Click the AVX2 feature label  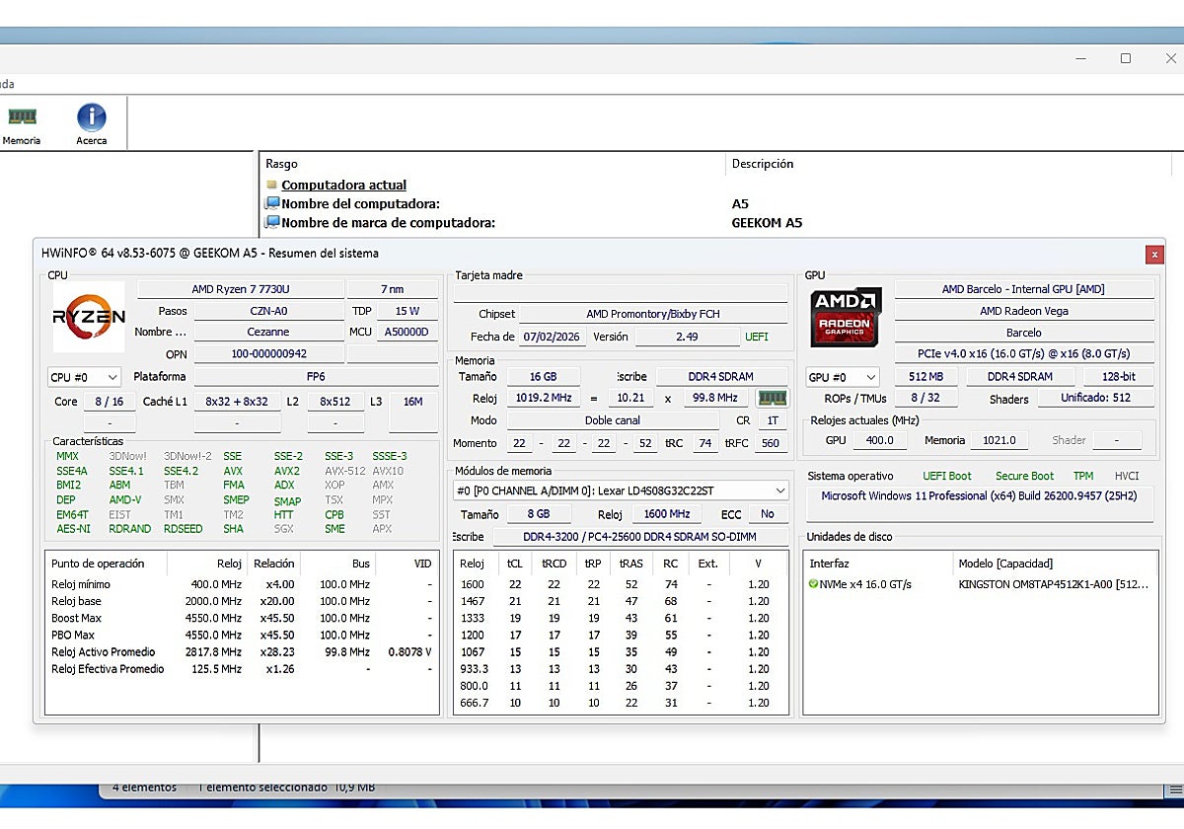(287, 471)
